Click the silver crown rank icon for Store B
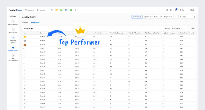Image resolution: width=205 pixels, height=110 pixels. [25, 41]
